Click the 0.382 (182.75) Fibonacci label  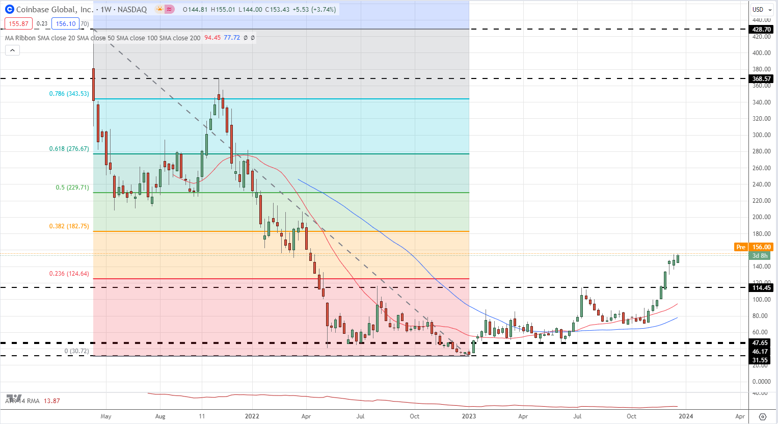click(x=69, y=226)
